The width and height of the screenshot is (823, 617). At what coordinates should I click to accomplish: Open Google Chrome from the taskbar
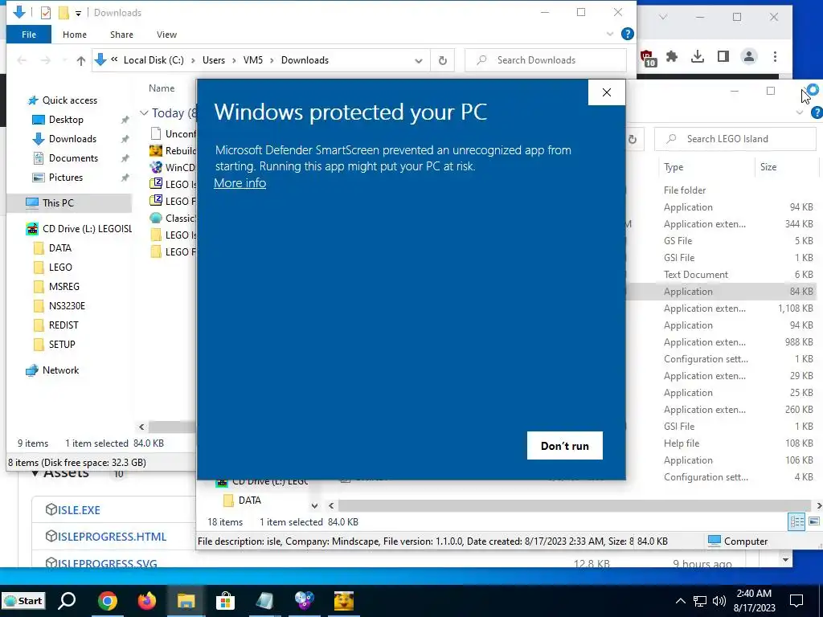coord(107,601)
